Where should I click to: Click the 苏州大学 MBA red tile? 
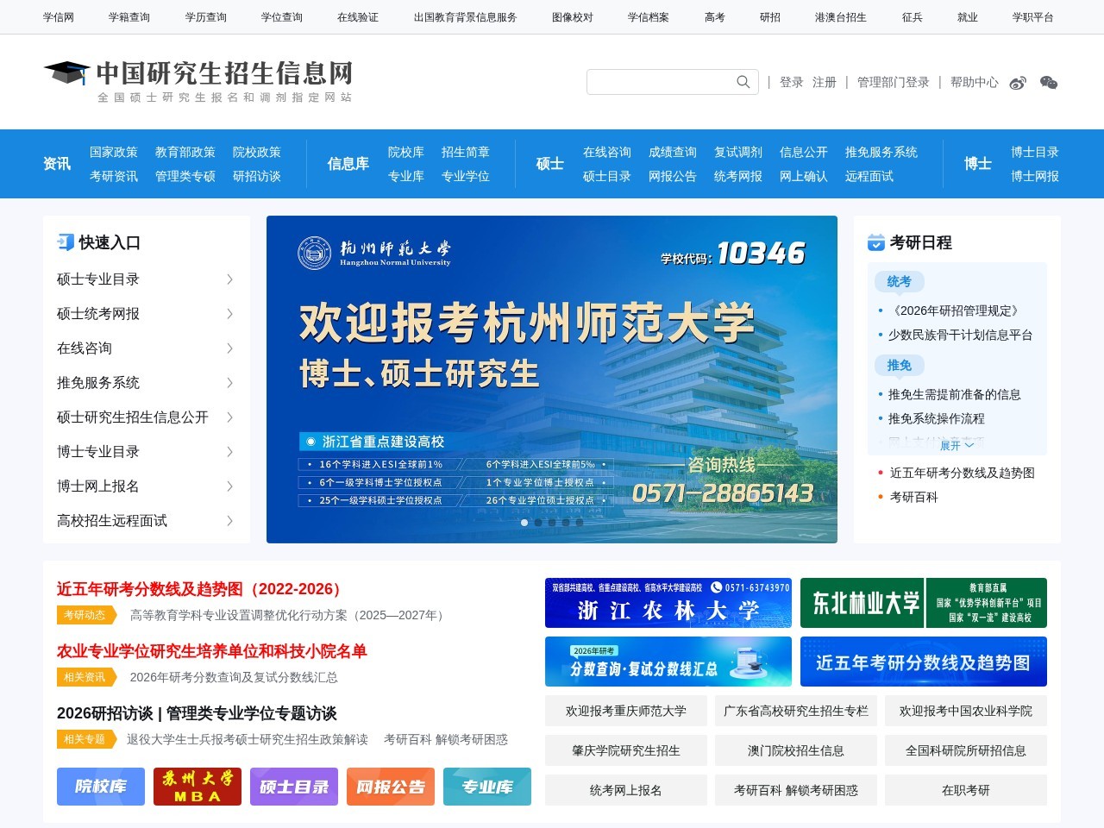198,787
